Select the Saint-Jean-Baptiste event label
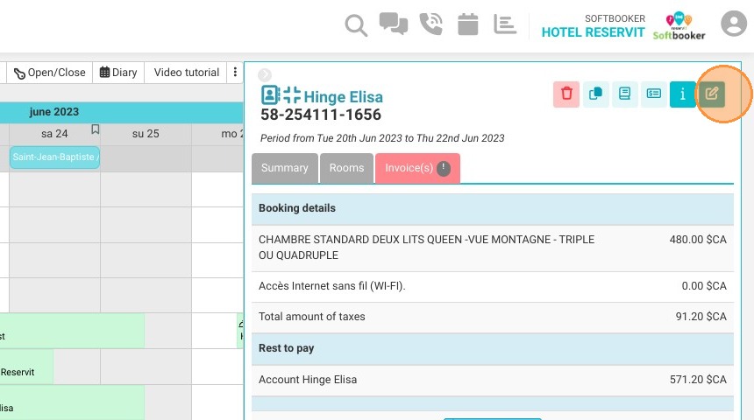Viewport: 754px width, 420px height. (x=54, y=157)
